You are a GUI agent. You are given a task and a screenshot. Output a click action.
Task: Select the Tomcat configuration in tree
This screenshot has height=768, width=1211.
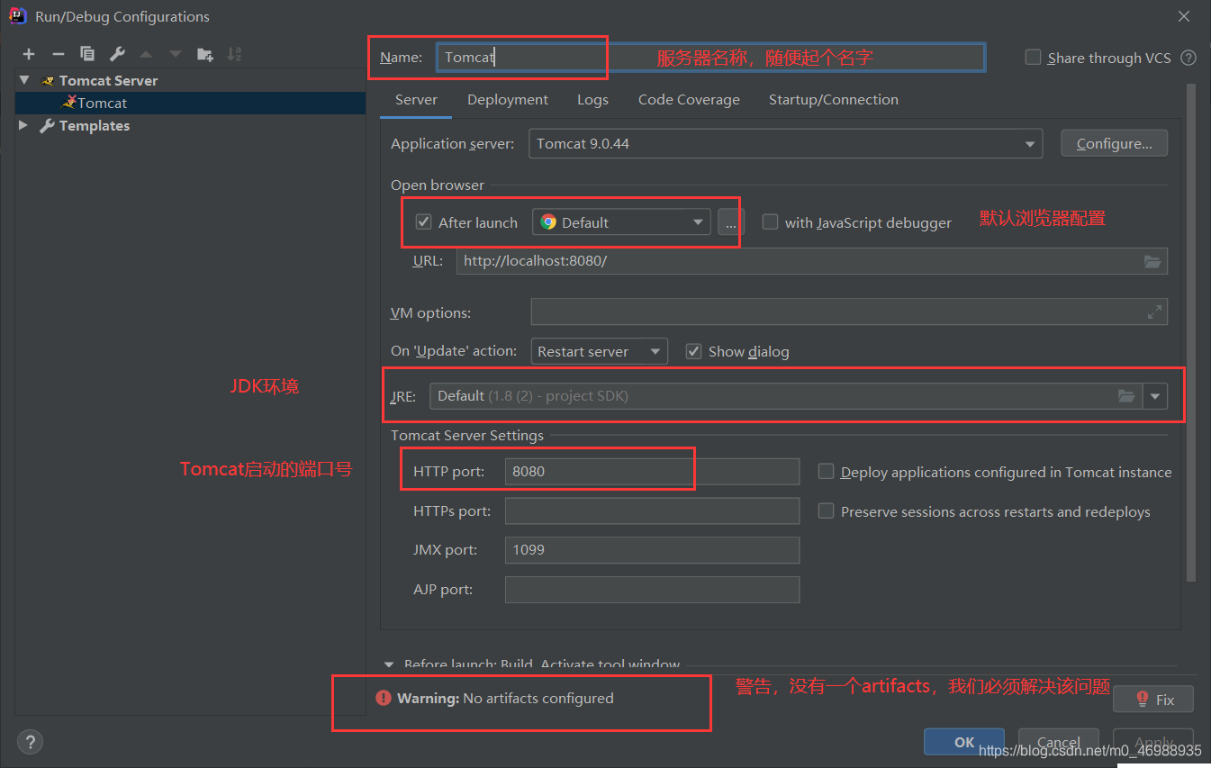[190, 104]
